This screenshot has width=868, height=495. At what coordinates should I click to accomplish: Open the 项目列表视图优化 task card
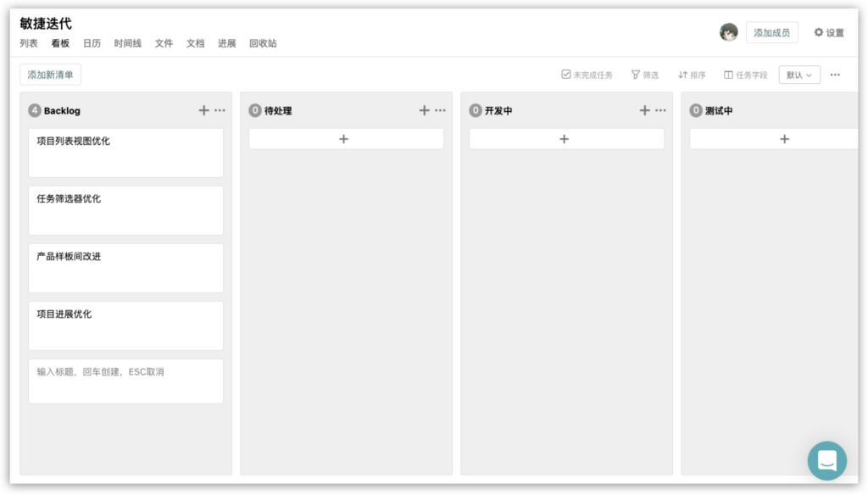(x=125, y=153)
